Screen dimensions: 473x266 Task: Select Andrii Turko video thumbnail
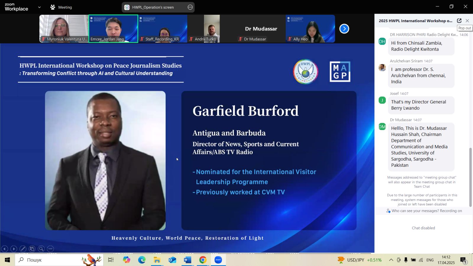(x=212, y=29)
